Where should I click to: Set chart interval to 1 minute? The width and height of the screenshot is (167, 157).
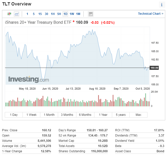(x=27, y=14)
